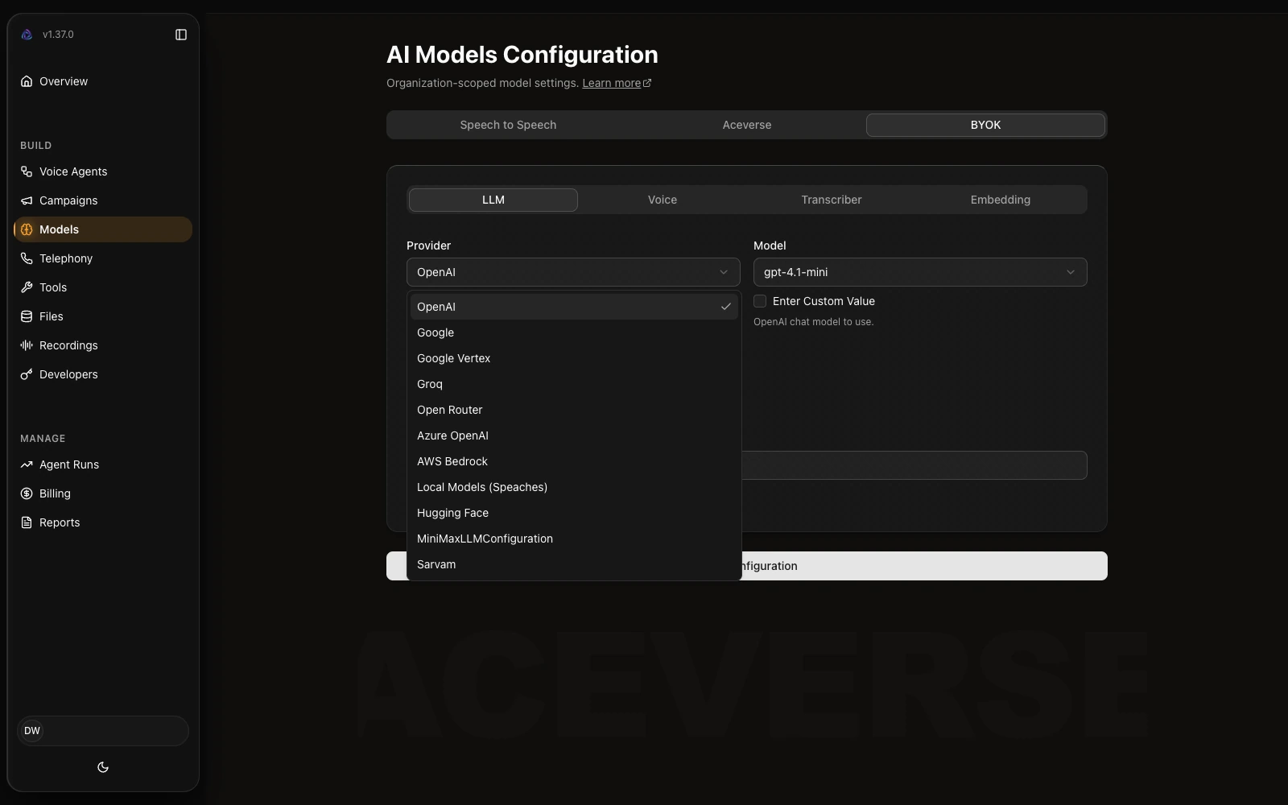Switch to the Voice tab
This screenshot has height=805, width=1288.
(x=663, y=200)
